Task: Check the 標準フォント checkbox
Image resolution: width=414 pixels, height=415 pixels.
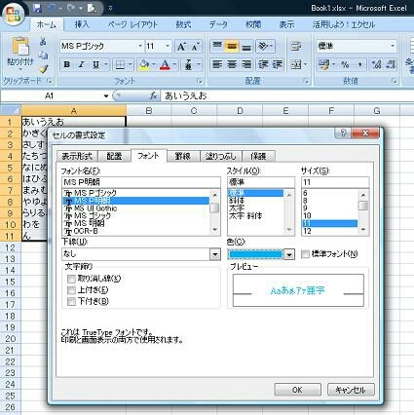Action: click(305, 254)
